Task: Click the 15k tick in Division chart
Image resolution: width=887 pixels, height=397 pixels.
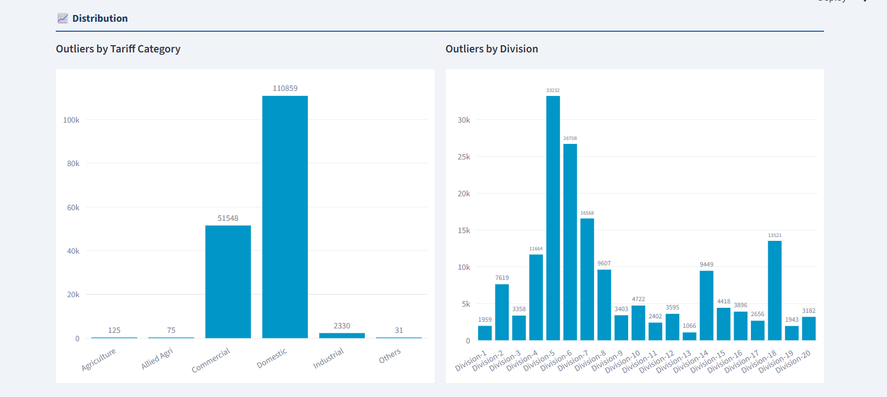Action: tap(464, 230)
